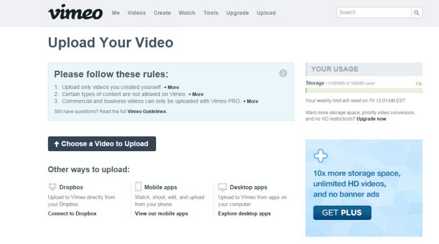Click the Dropbox icon
Image resolution: width=439 pixels, height=244 pixels.
click(52, 187)
